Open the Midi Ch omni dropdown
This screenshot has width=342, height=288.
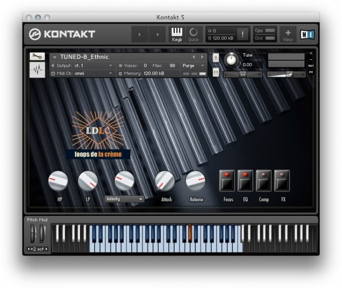tap(82, 74)
